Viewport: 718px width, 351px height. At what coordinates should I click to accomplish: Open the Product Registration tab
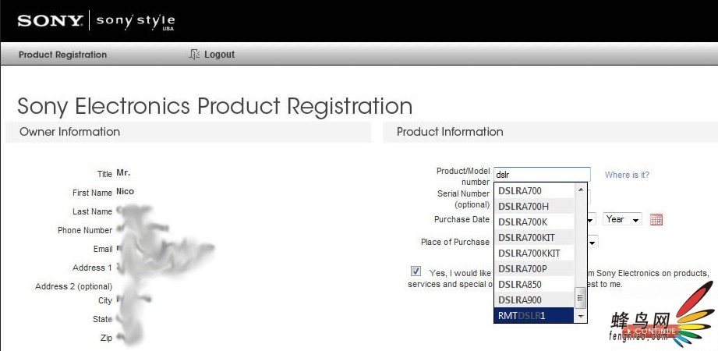(x=62, y=55)
